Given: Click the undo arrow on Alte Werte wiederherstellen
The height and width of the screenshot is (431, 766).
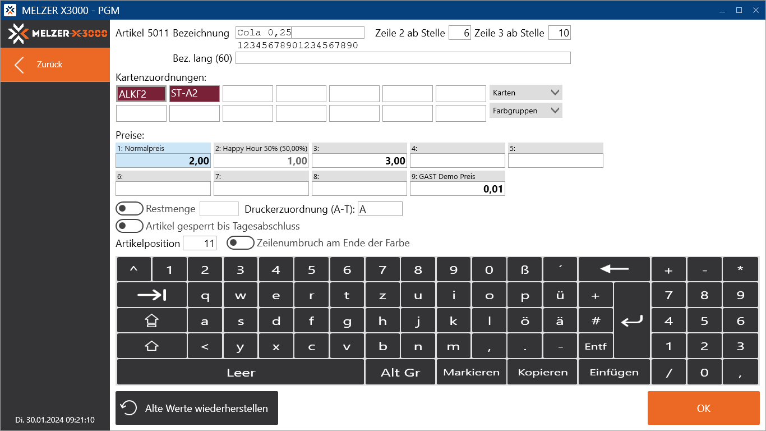Looking at the screenshot, I should point(130,408).
